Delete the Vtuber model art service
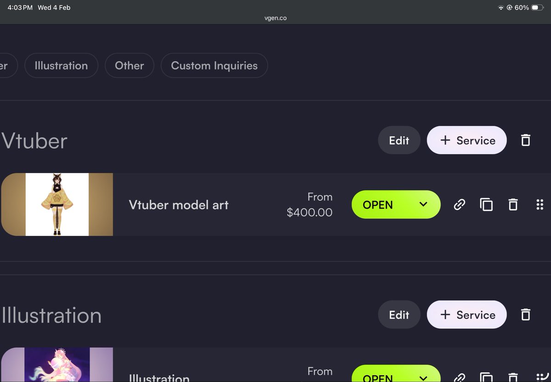This screenshot has height=382, width=551. (513, 204)
